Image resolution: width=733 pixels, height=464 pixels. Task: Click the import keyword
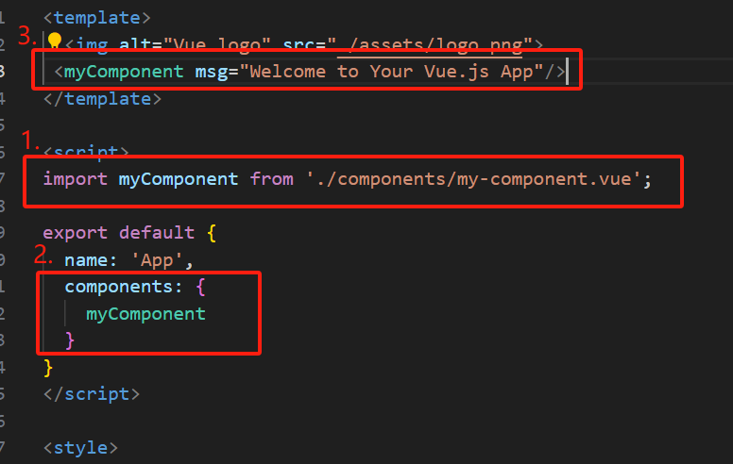click(x=76, y=179)
